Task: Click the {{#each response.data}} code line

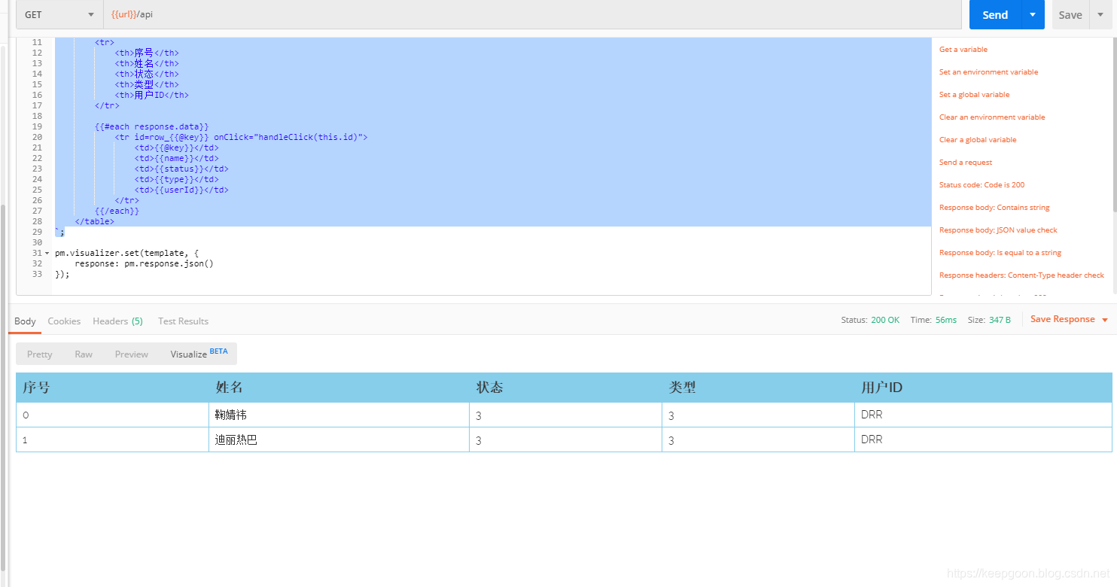Action: pos(152,127)
